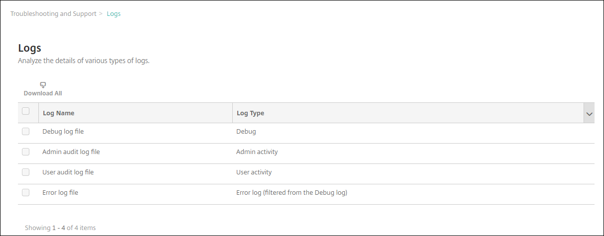604x236 pixels.
Task: Click the Download All label
Action: point(43,93)
